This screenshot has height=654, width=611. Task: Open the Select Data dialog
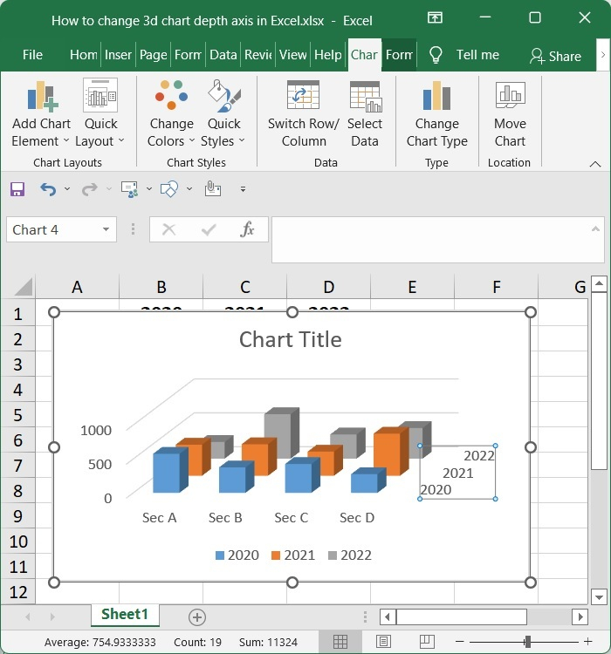point(365,113)
